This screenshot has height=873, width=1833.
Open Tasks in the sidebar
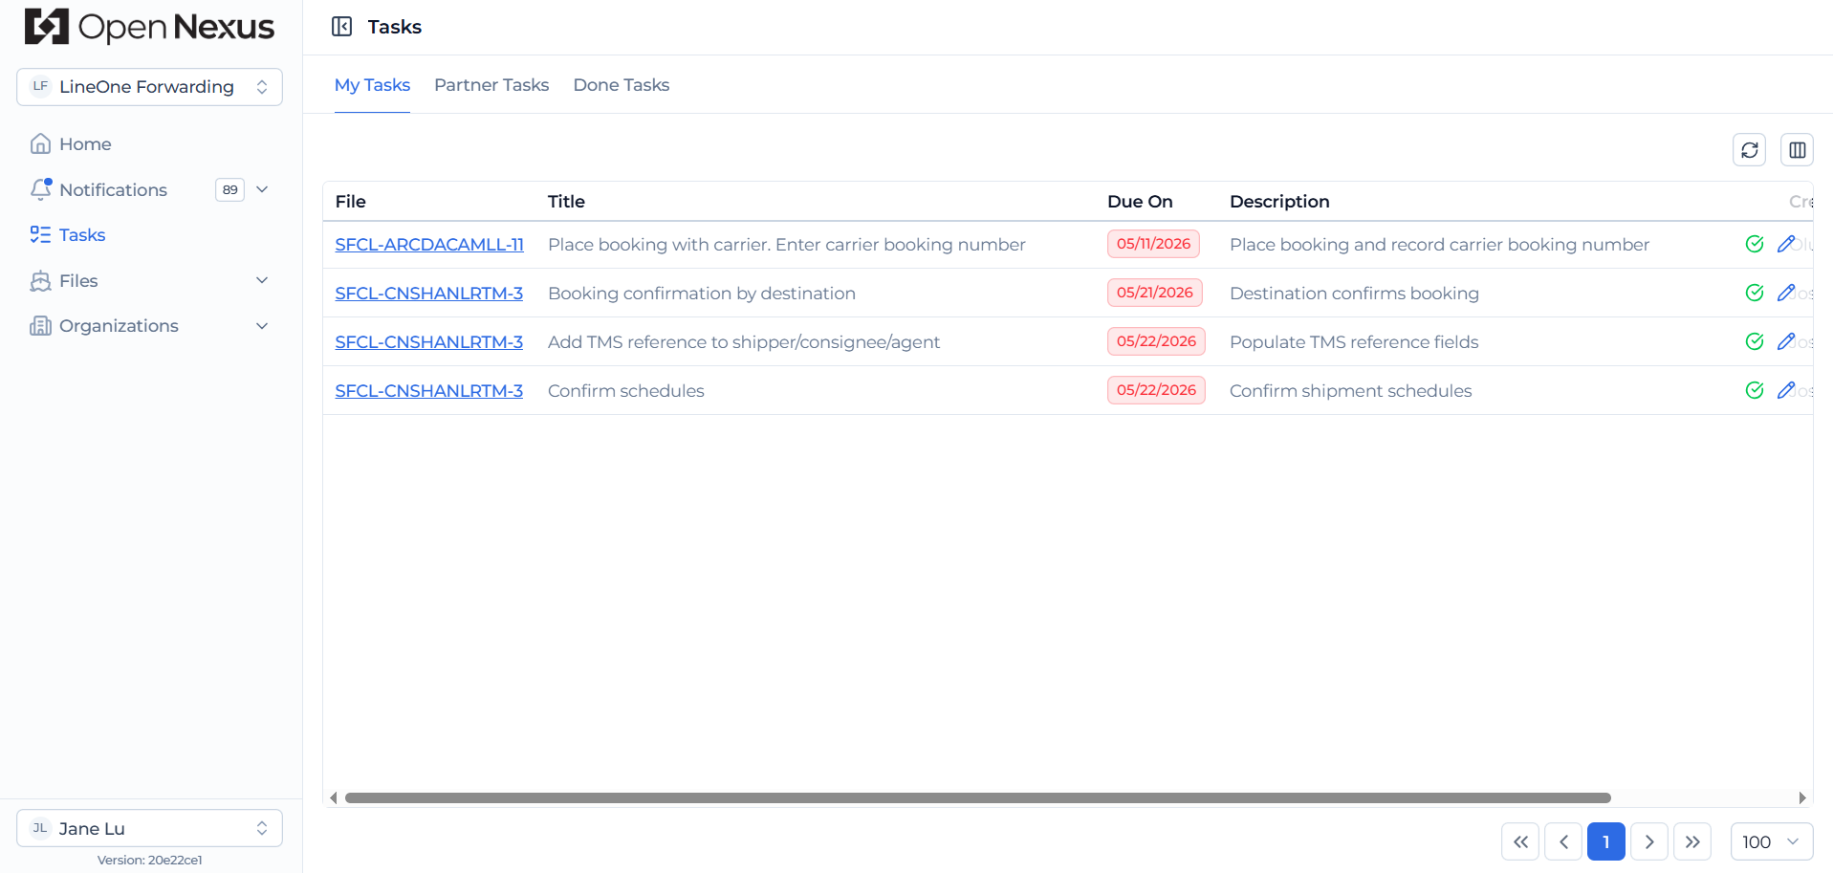[x=82, y=235]
